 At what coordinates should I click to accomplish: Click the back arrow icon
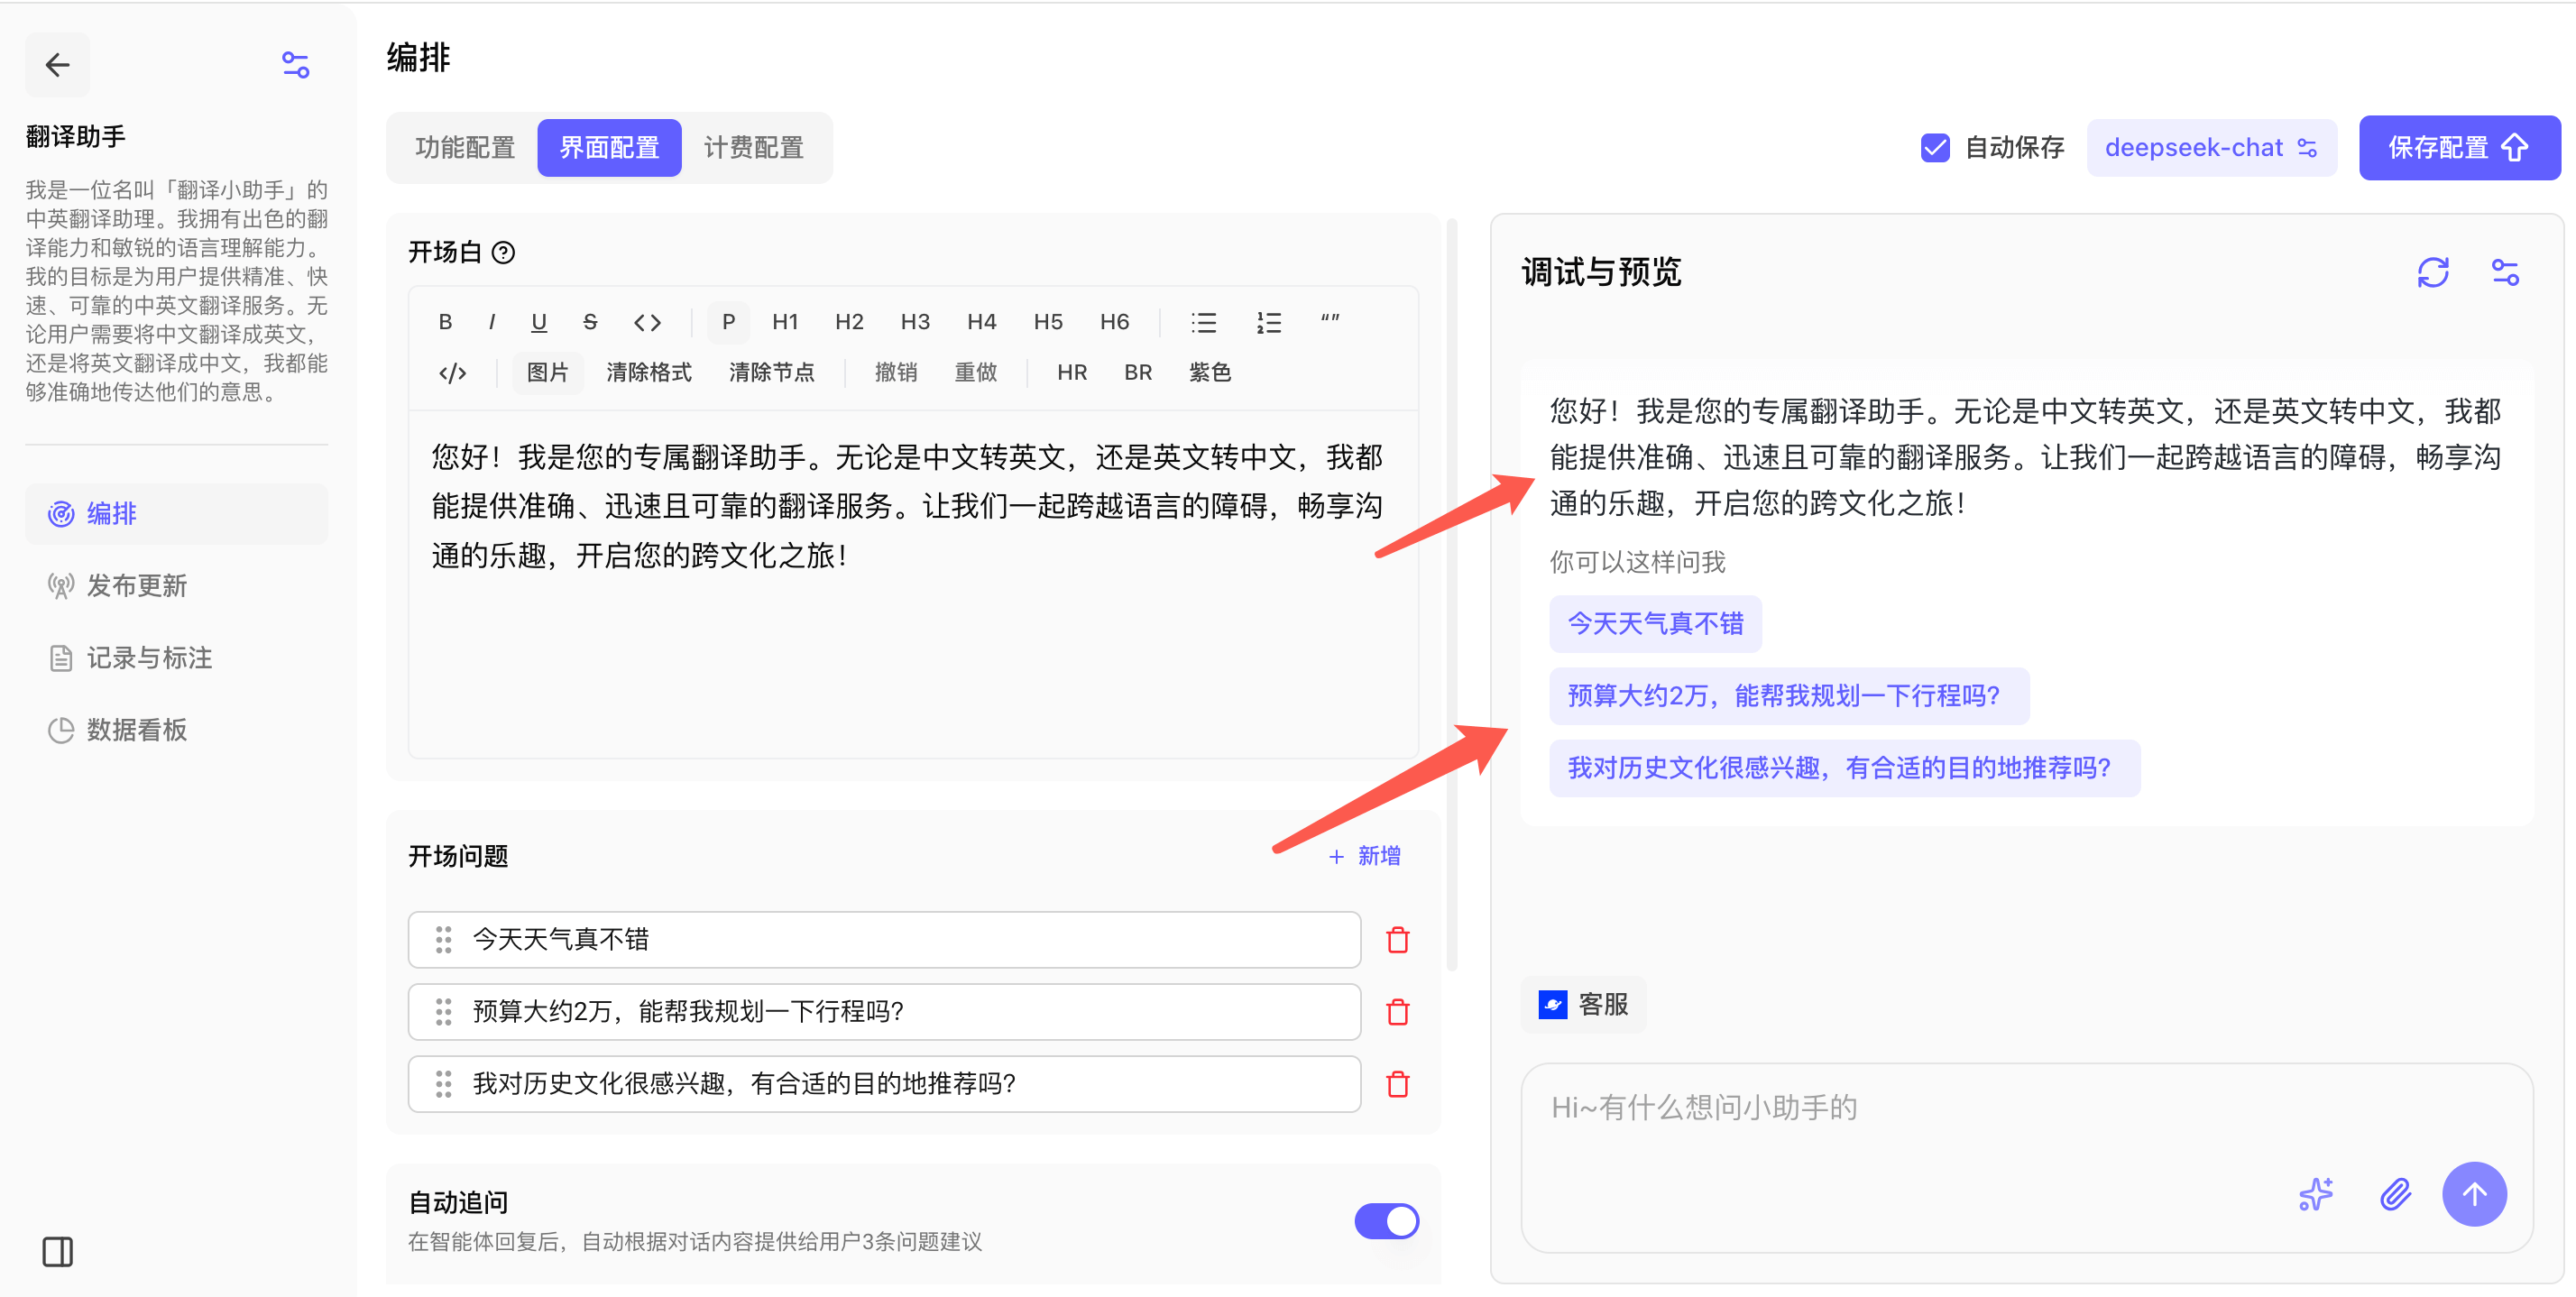tap(57, 65)
